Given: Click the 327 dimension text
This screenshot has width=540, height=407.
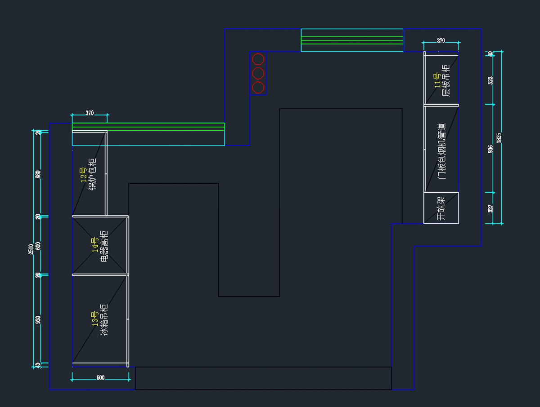Looking at the screenshot, I should click(490, 208).
